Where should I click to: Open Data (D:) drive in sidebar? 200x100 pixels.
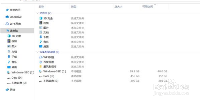coord(15,78)
